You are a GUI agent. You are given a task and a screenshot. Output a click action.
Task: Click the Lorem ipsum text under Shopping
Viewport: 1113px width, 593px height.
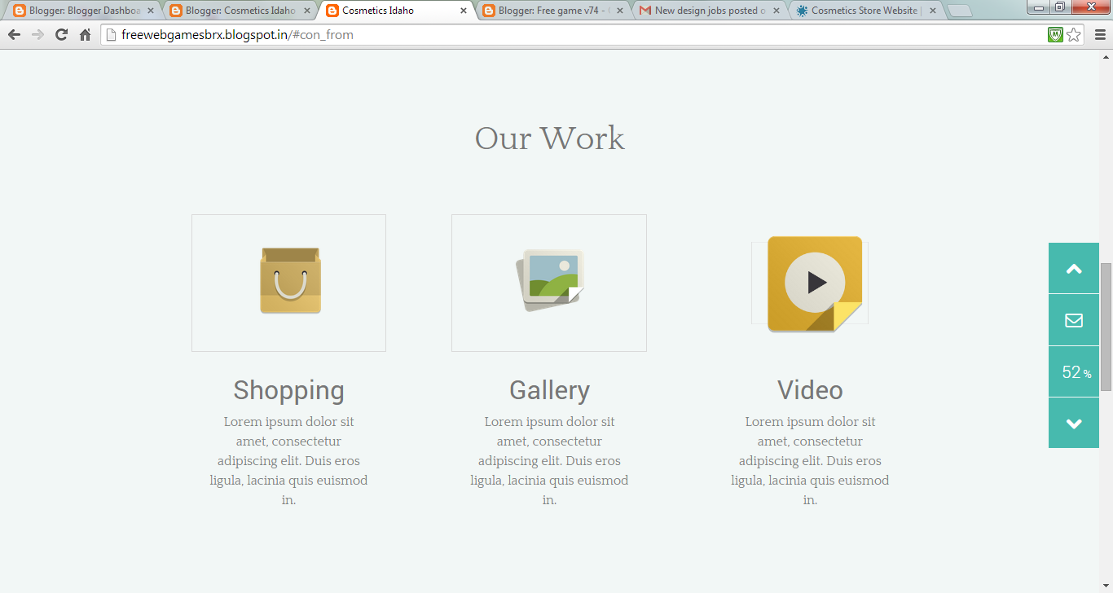pos(288,461)
